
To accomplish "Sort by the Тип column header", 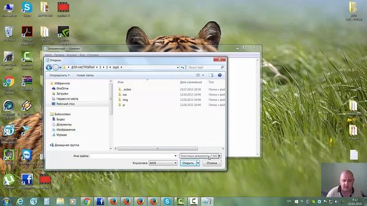I will point(211,82).
